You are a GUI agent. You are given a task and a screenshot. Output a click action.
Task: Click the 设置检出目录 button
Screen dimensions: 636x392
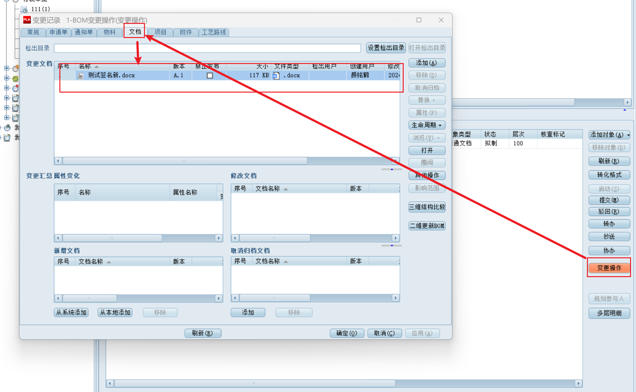coord(386,48)
